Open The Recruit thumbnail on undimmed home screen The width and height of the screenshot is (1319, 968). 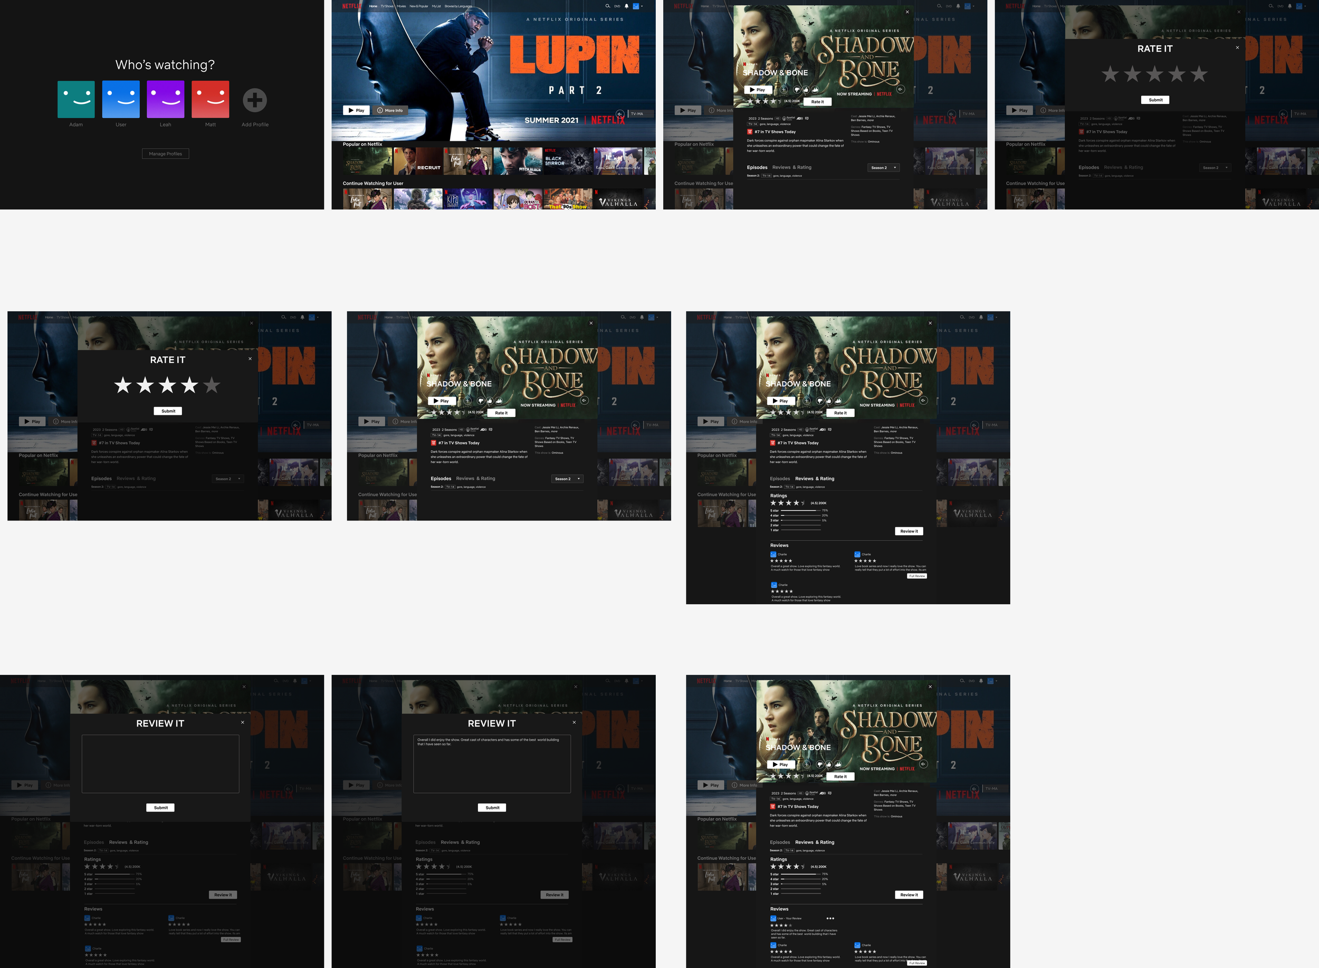417,161
